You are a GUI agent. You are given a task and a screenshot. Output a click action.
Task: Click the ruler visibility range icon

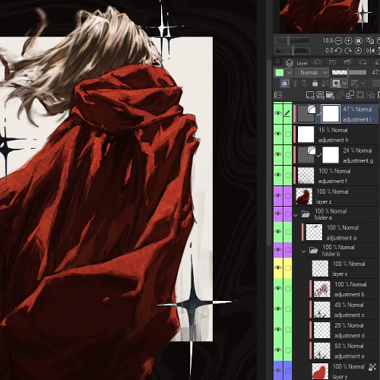tap(355, 84)
